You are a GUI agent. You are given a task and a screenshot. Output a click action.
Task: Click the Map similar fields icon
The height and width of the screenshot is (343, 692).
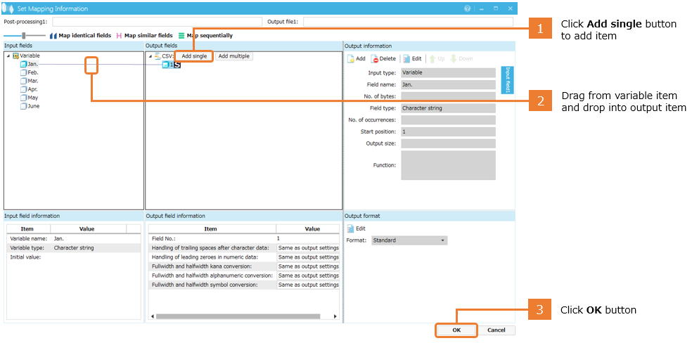coord(119,35)
